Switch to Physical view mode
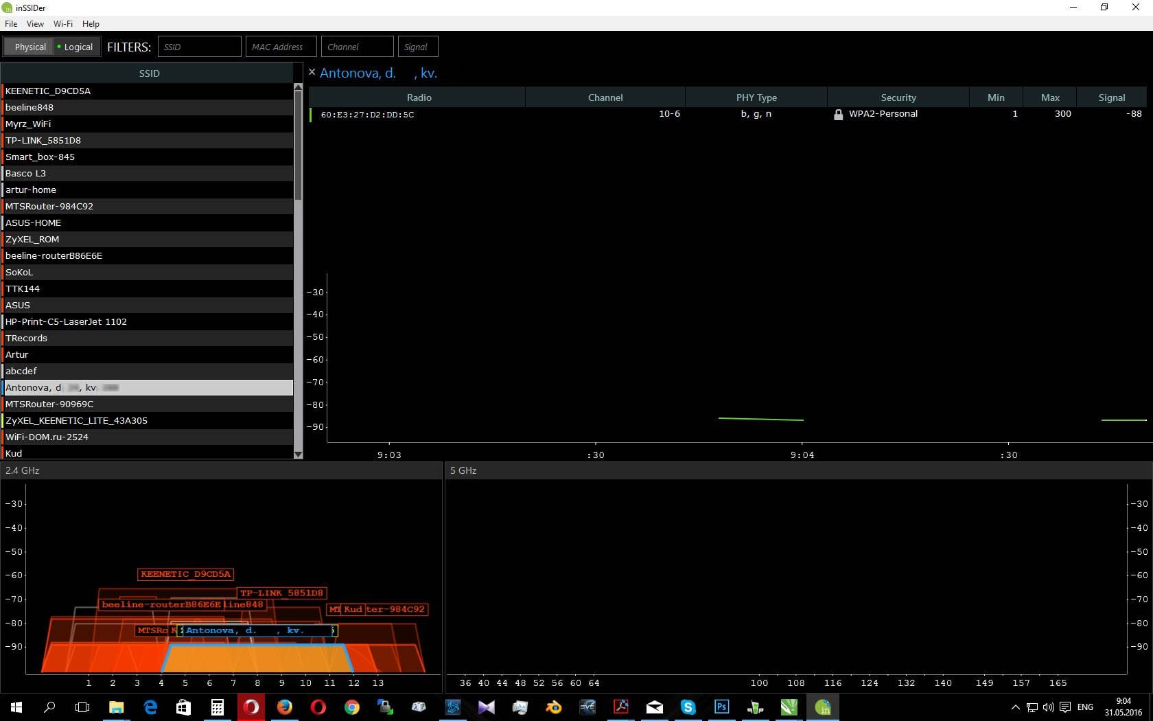 30,47
